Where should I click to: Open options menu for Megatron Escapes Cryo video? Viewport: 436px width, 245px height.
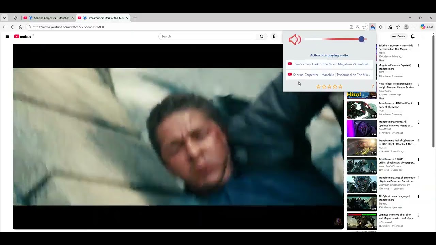pos(418,66)
